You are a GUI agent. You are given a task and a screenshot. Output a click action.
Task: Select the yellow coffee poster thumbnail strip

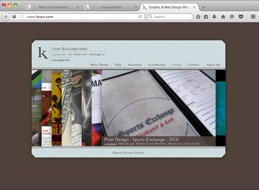tap(57, 108)
